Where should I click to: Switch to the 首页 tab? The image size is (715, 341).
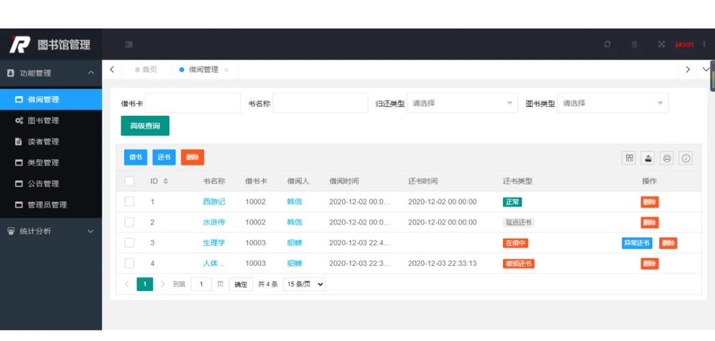[147, 70]
